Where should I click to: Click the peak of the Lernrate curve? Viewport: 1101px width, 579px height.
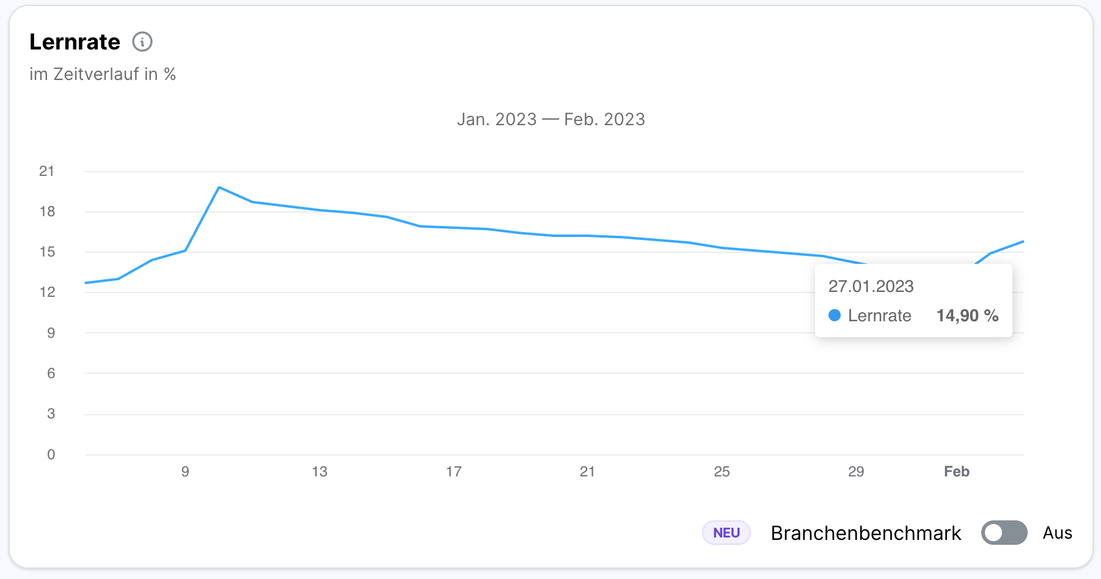pos(219,188)
